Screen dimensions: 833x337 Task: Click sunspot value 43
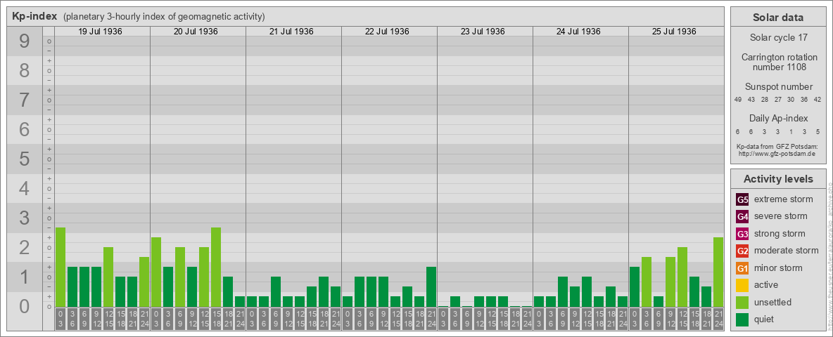click(751, 100)
